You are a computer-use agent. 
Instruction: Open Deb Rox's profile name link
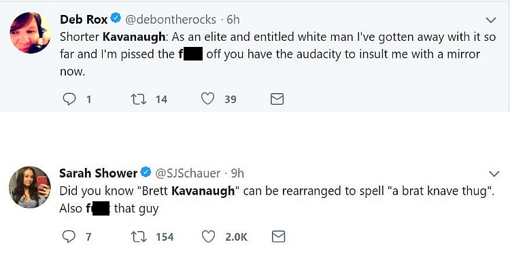coord(84,20)
